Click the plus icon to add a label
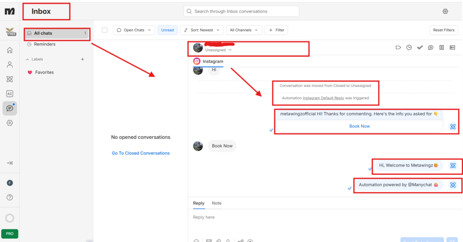This screenshot has width=463, height=242. point(82,59)
